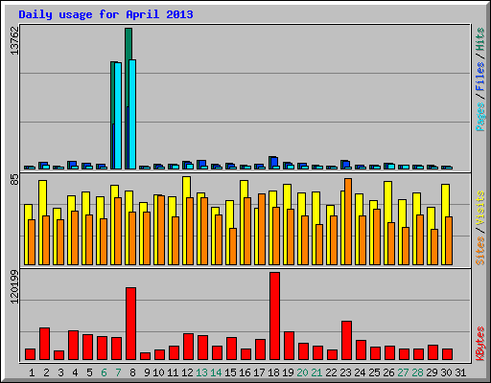This screenshot has height=383, width=491.
Task: Click the Sites legend label
Action: (480, 251)
